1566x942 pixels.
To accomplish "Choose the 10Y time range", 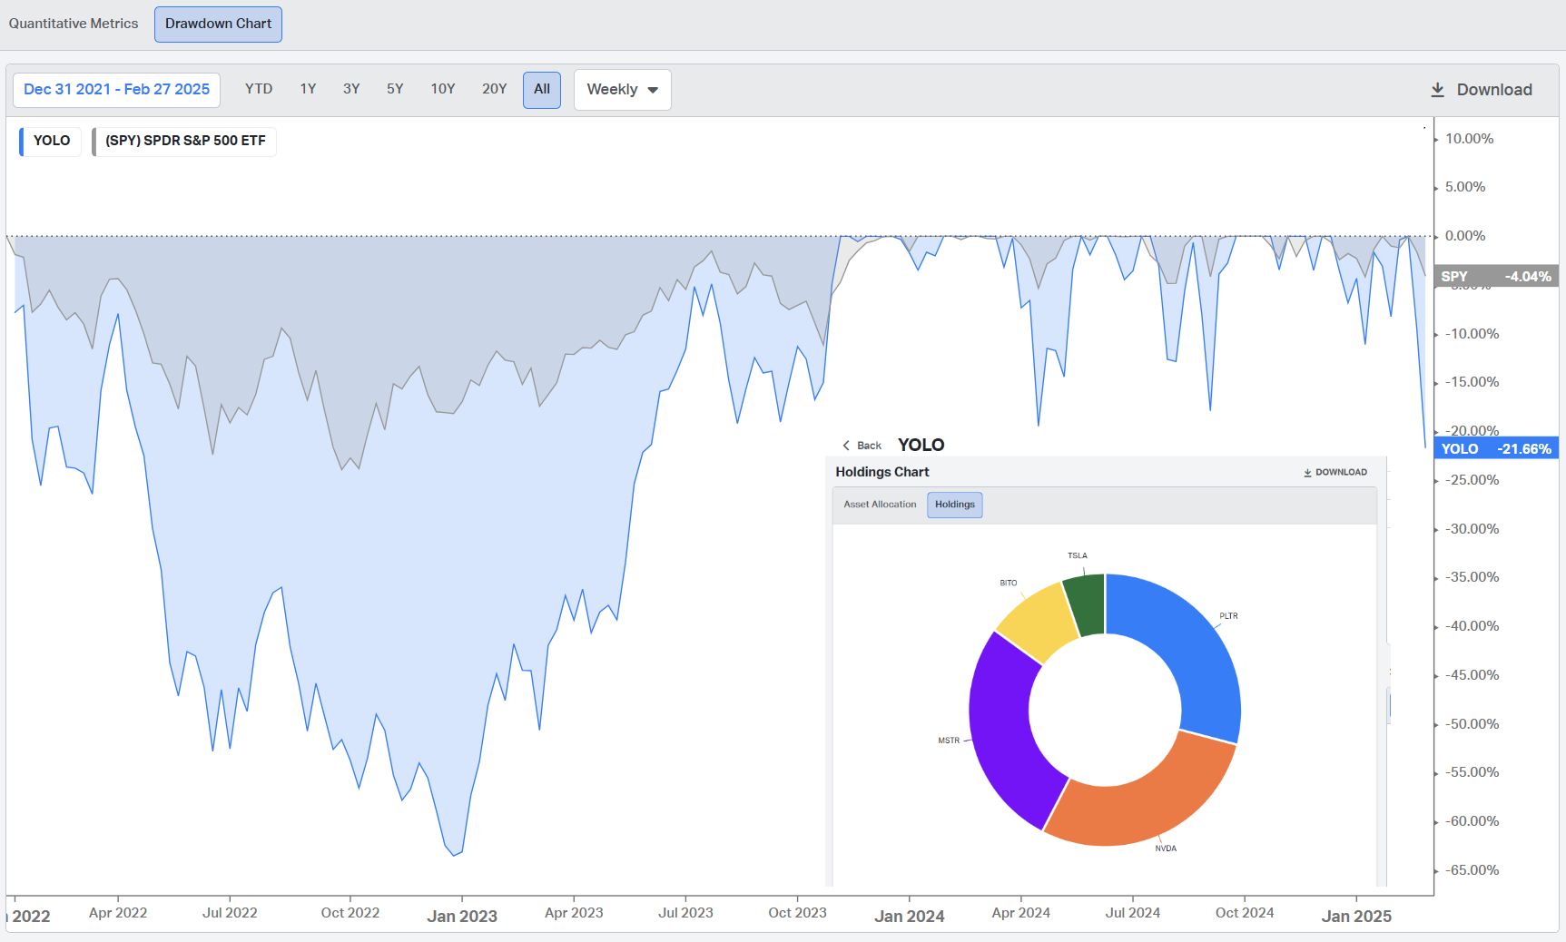I will click(443, 89).
